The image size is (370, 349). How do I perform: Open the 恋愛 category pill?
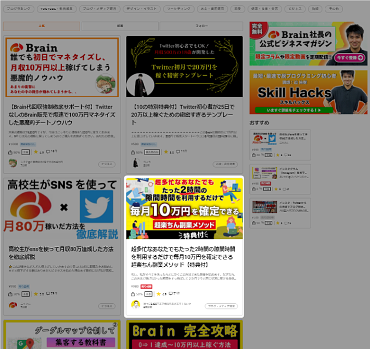238,9
